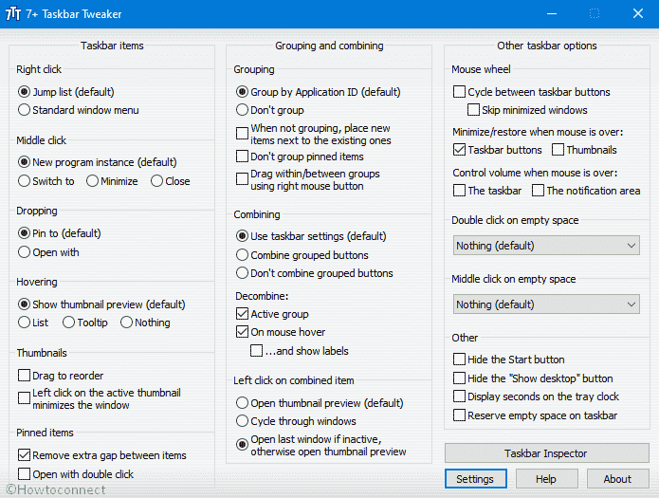Select Use taskbar settings (default) combining

tap(242, 236)
